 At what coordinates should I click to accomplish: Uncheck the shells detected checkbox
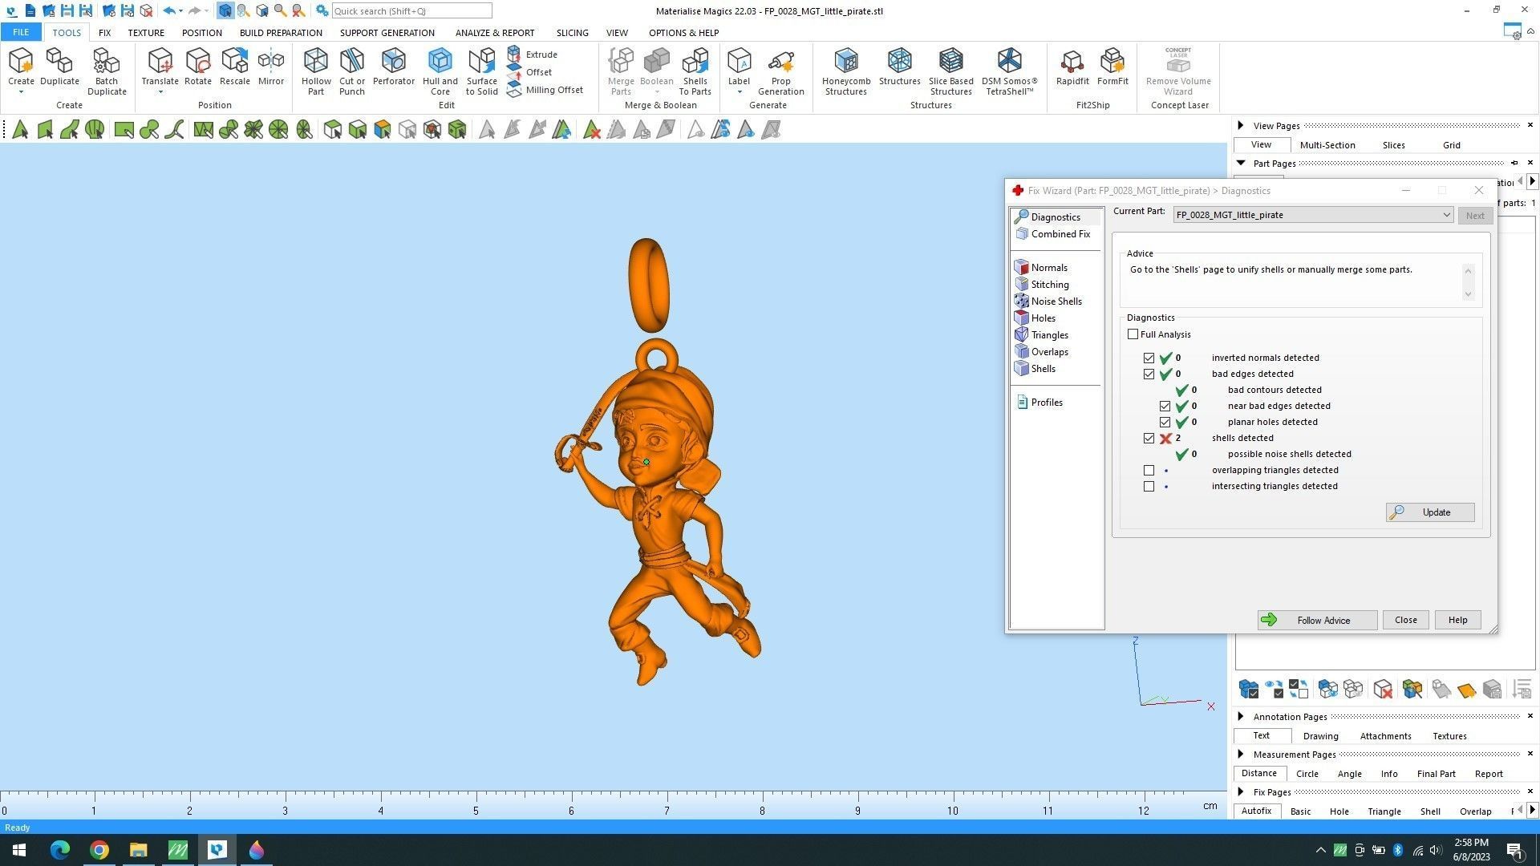[1149, 439]
